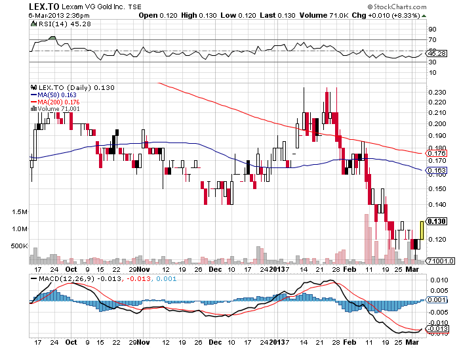Click the company name Lexam VG Gold Inc.
Image resolution: width=459 pixels, height=348 pixels.
94,7
